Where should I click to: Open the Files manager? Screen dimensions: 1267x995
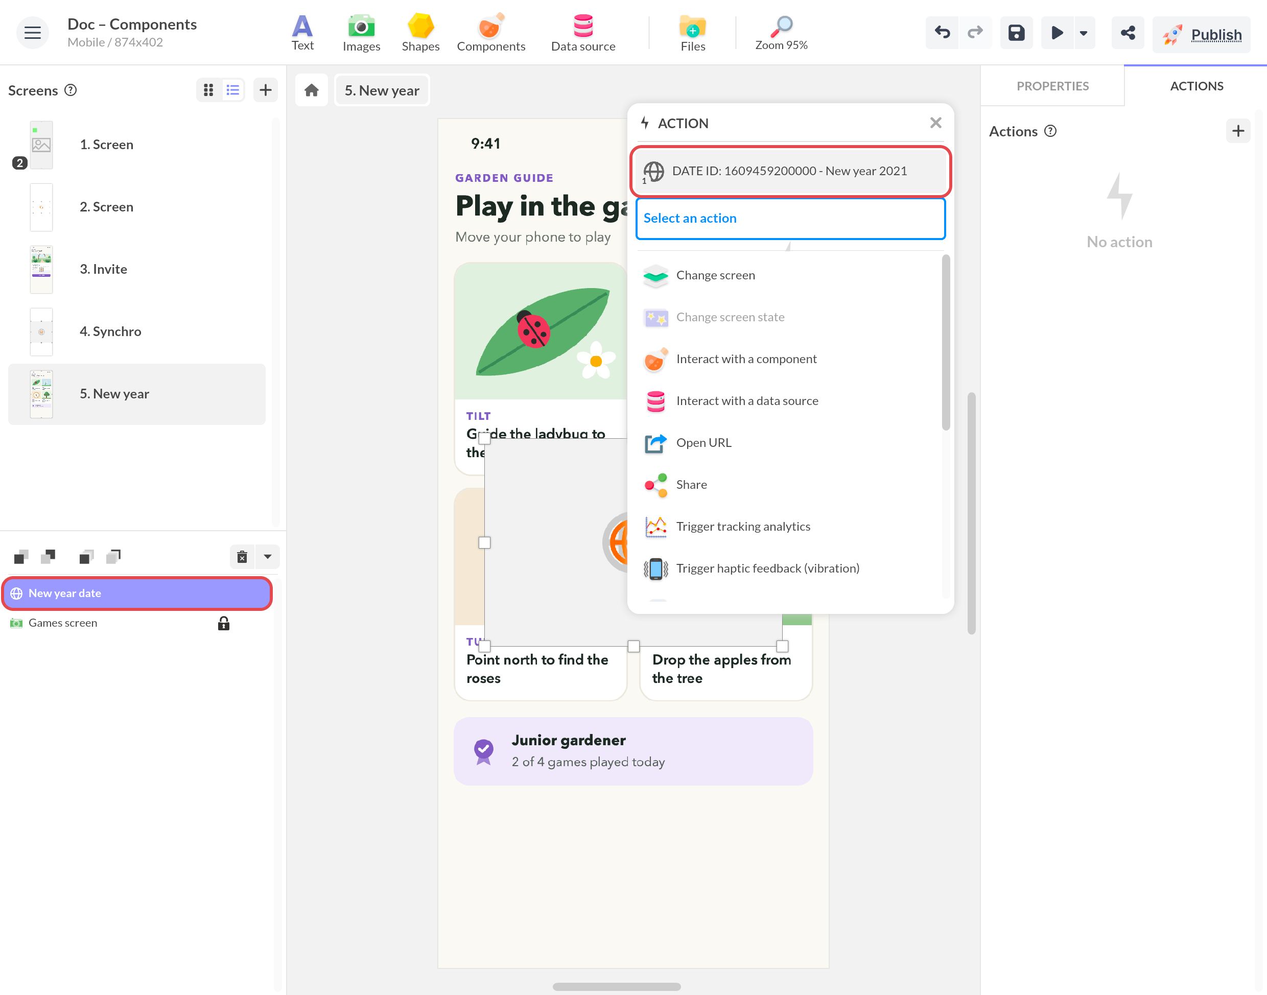[x=693, y=33]
